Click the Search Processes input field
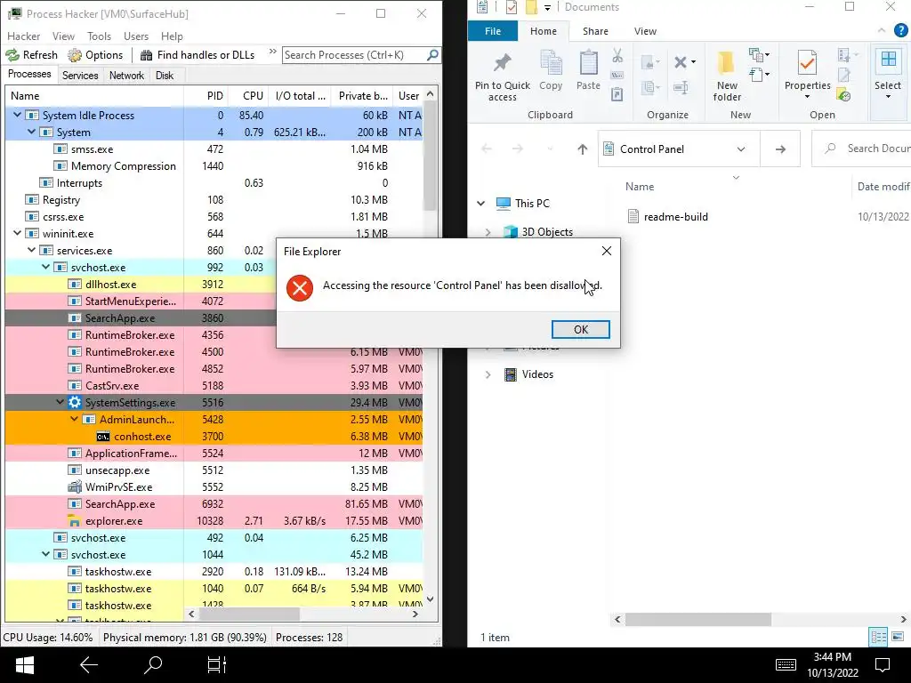The width and height of the screenshot is (911, 683). pos(354,55)
